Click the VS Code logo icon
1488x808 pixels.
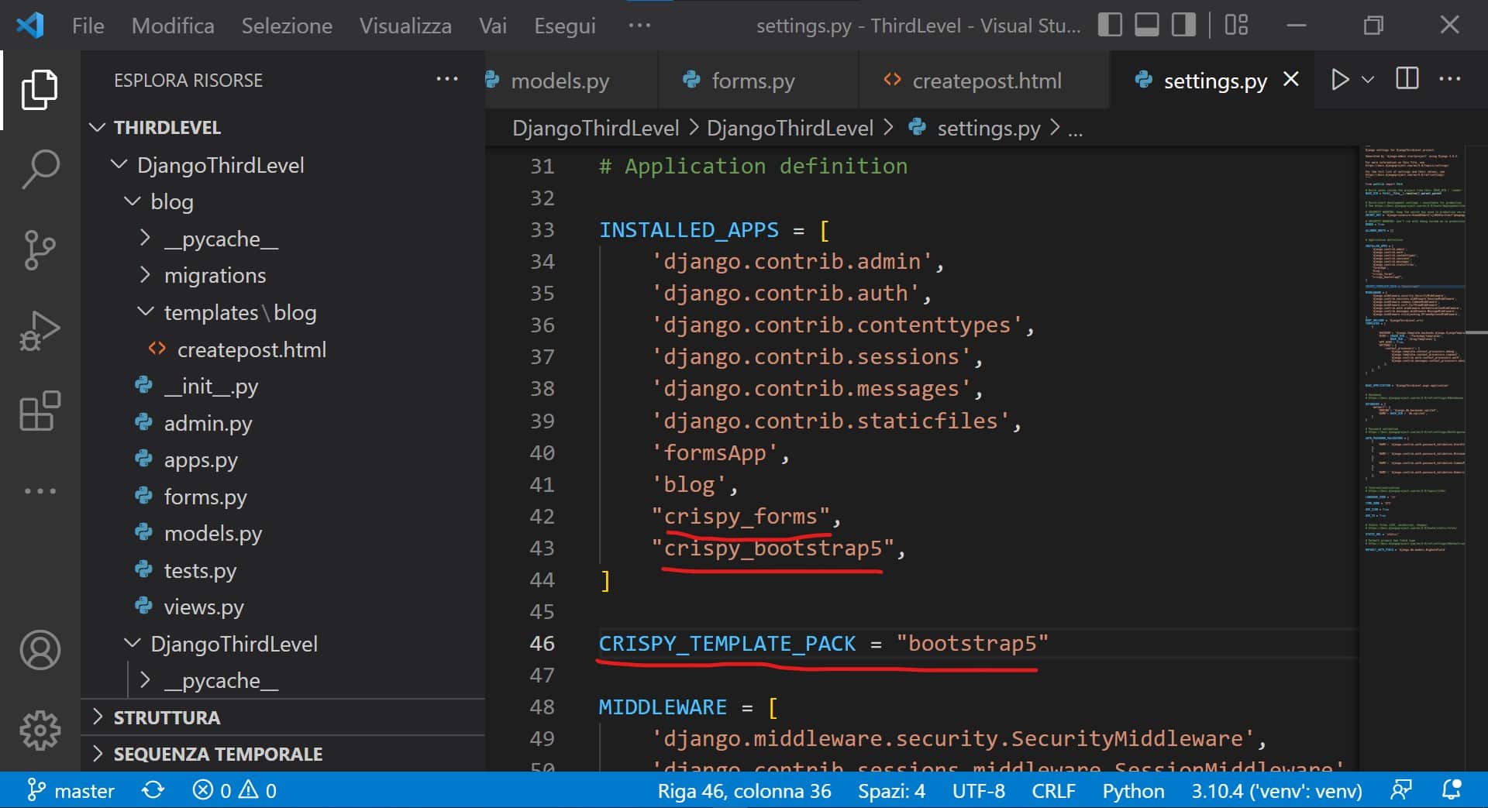(x=29, y=26)
